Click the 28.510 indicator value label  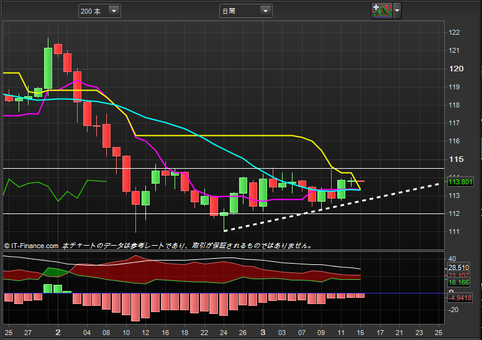tap(458, 267)
